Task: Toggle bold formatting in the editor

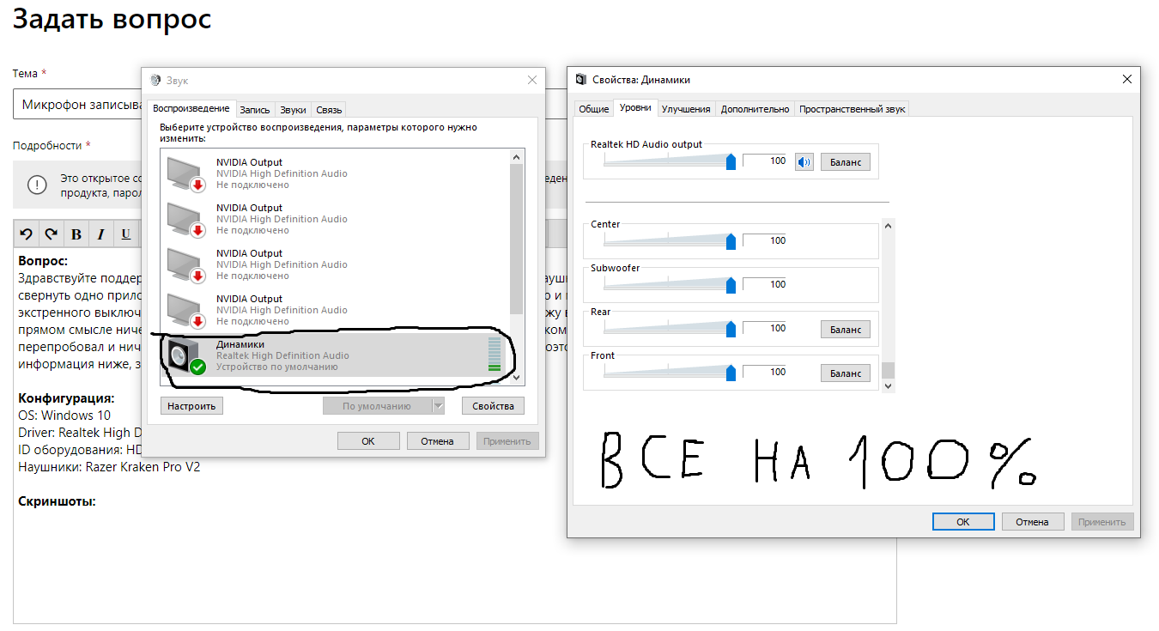Action: [76, 234]
